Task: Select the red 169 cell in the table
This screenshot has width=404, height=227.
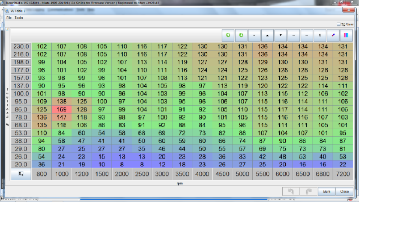Action: 62,110
